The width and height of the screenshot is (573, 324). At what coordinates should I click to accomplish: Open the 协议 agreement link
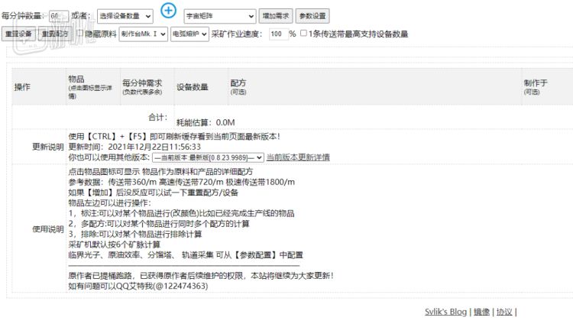pyautogui.click(x=504, y=312)
